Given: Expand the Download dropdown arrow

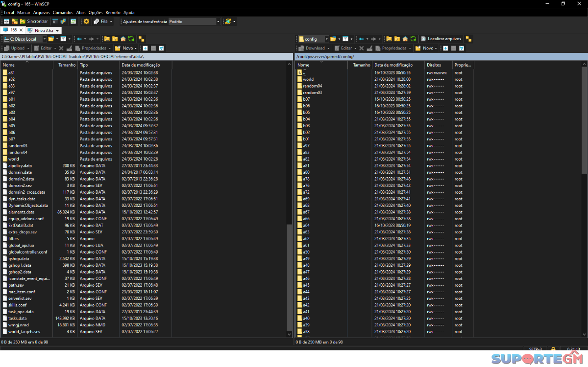Looking at the screenshot, I should point(328,48).
